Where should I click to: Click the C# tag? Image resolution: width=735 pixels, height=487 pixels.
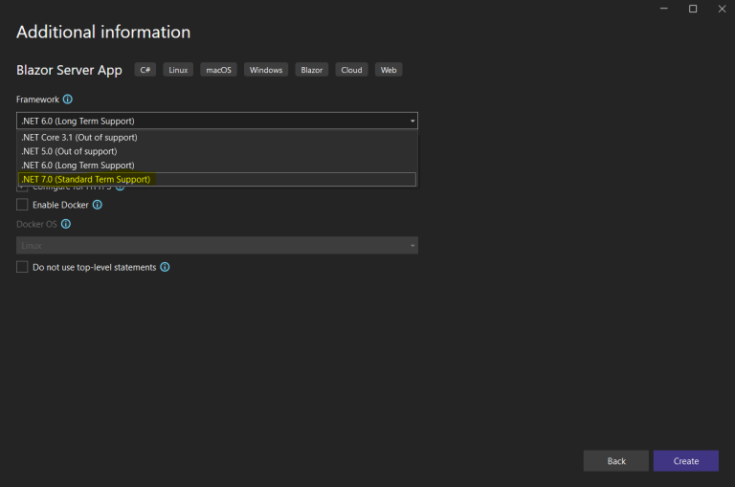(x=145, y=70)
